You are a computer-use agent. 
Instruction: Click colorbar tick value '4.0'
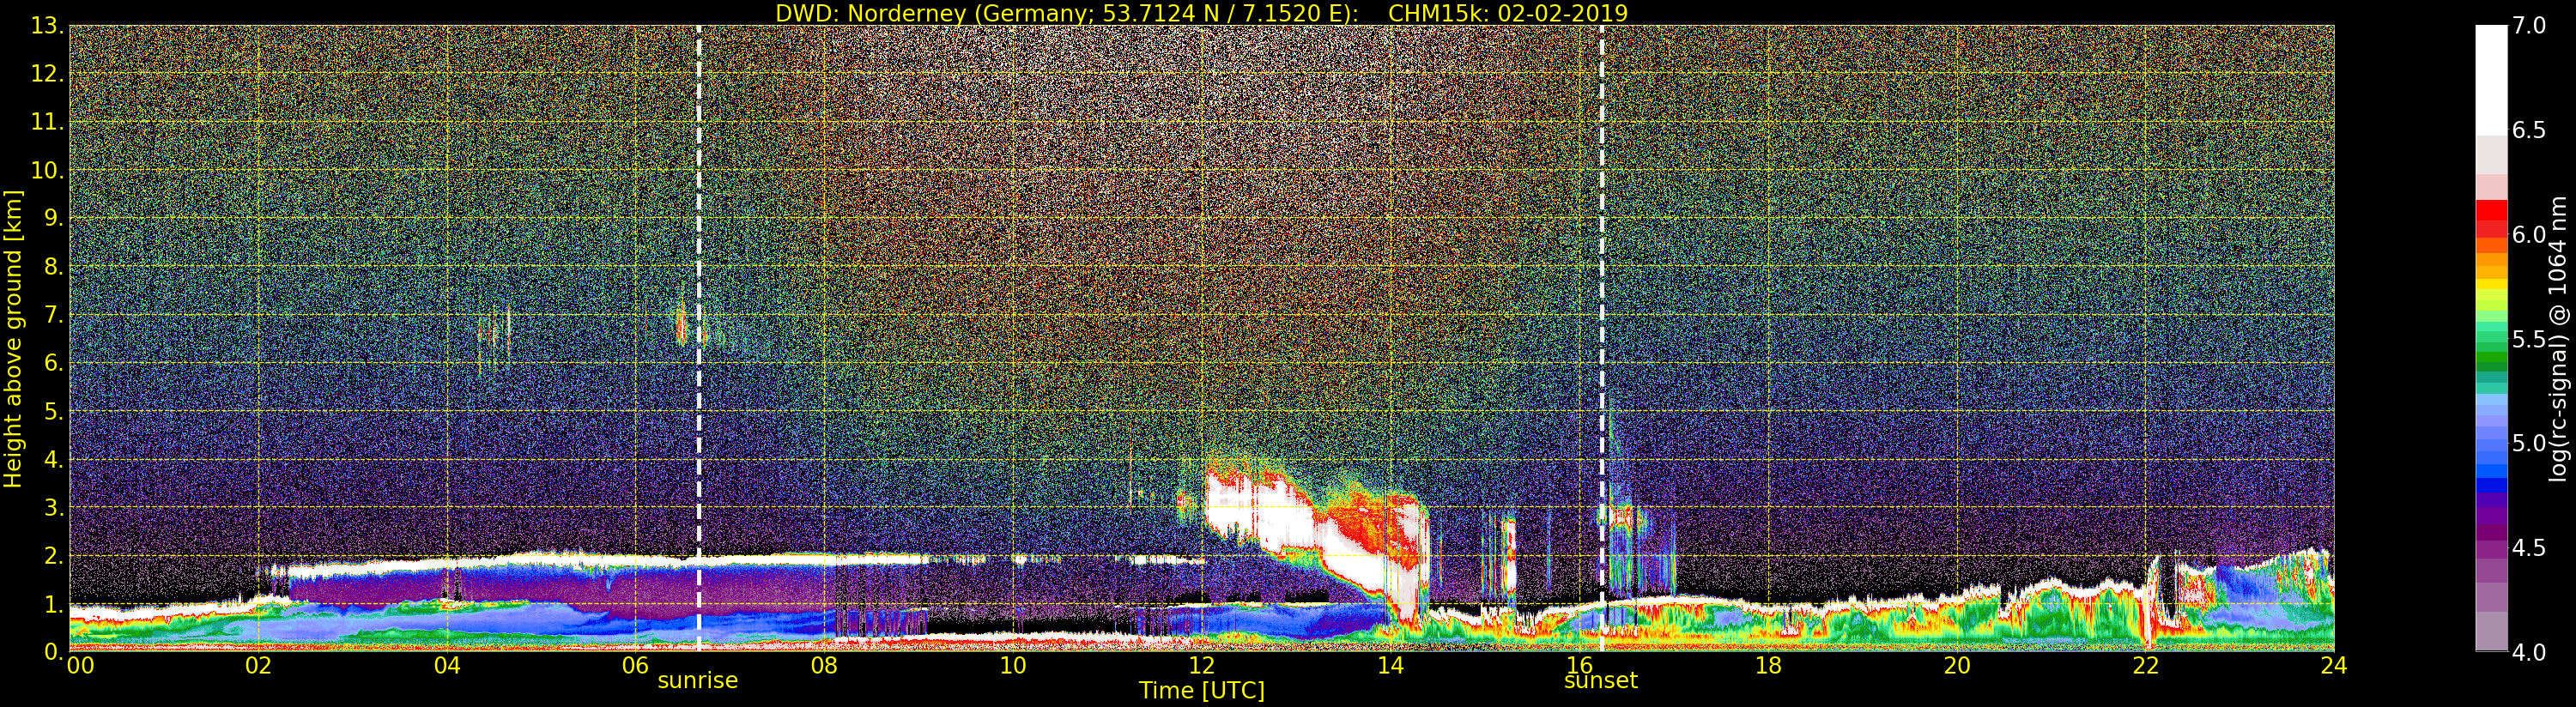pos(2529,652)
